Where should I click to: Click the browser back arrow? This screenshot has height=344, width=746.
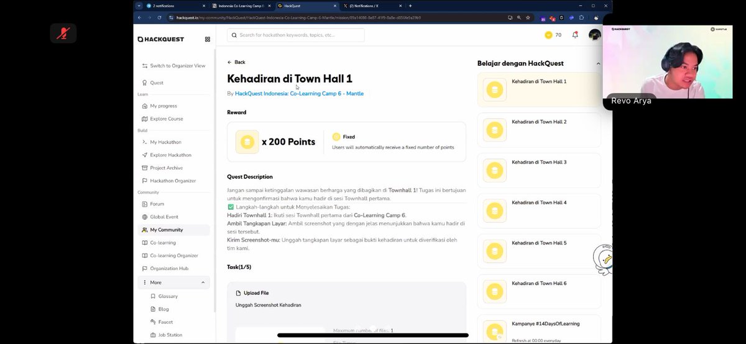click(x=140, y=18)
